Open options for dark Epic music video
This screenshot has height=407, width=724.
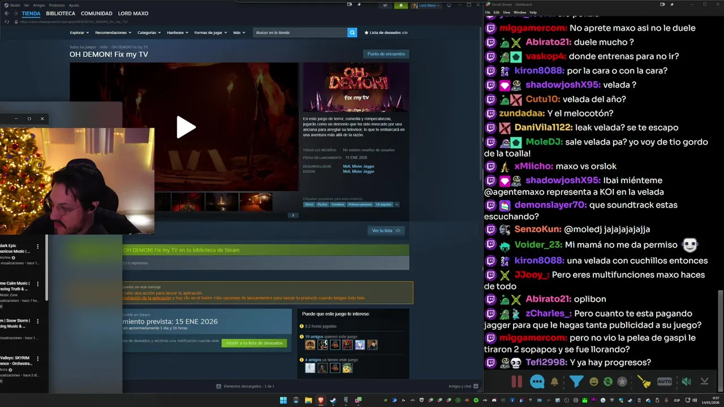(38, 246)
